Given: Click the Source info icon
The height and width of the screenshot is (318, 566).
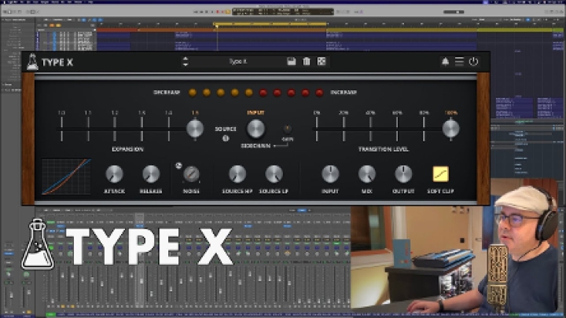Looking at the screenshot, I should point(226,138).
